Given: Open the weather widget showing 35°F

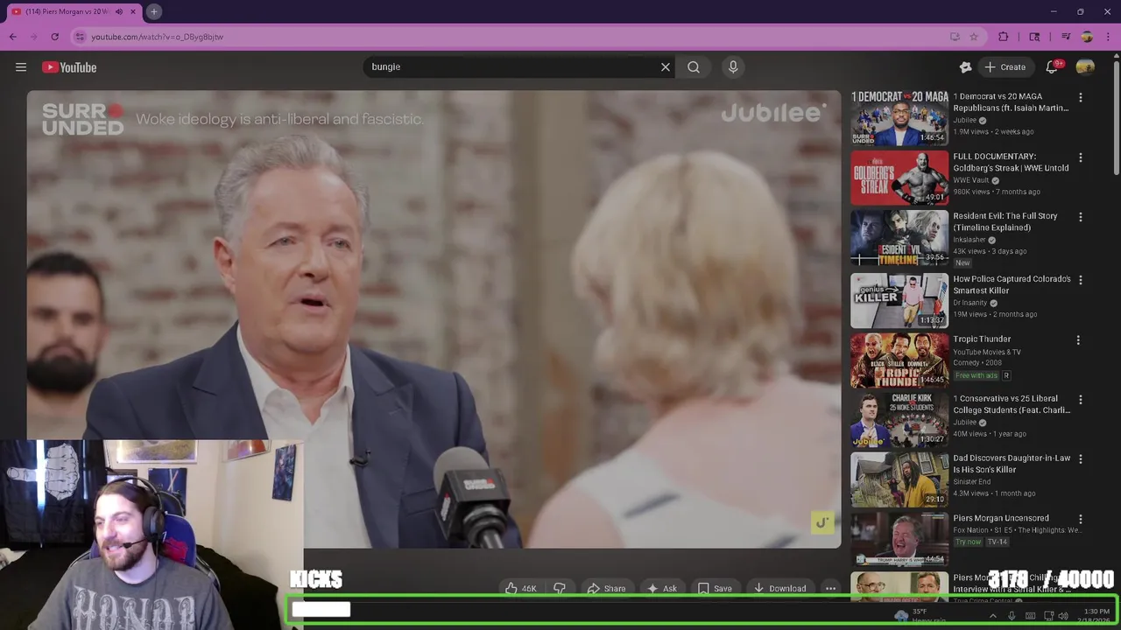Looking at the screenshot, I should click(x=920, y=616).
